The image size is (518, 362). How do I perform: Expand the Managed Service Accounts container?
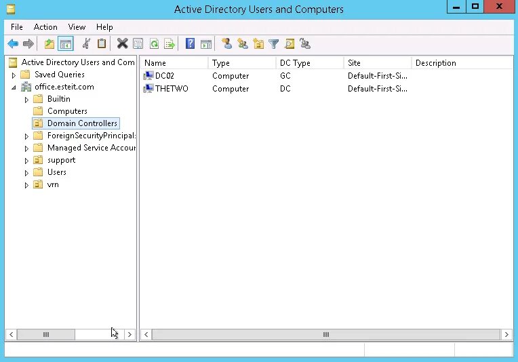[26, 148]
